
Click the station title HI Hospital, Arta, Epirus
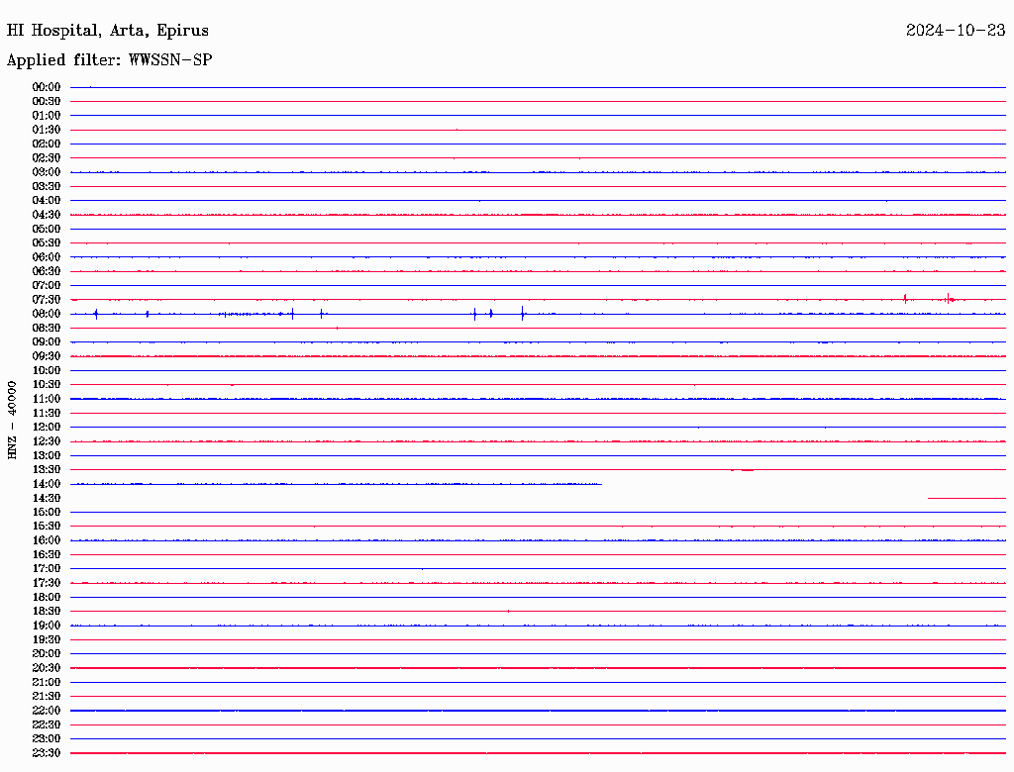point(107,31)
